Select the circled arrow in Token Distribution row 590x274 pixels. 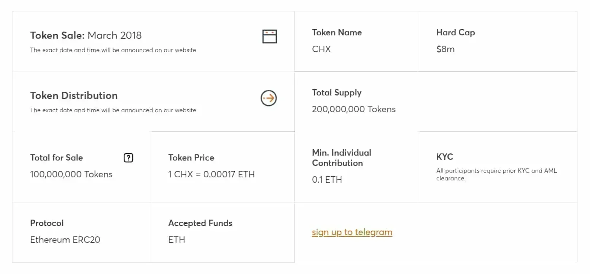click(x=269, y=98)
